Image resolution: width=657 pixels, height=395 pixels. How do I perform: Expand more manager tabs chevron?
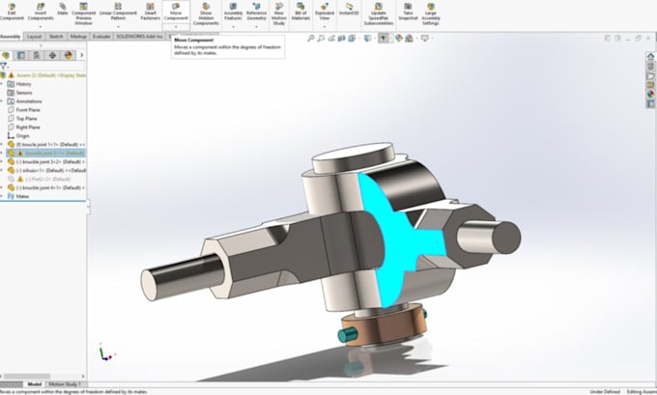click(x=82, y=55)
